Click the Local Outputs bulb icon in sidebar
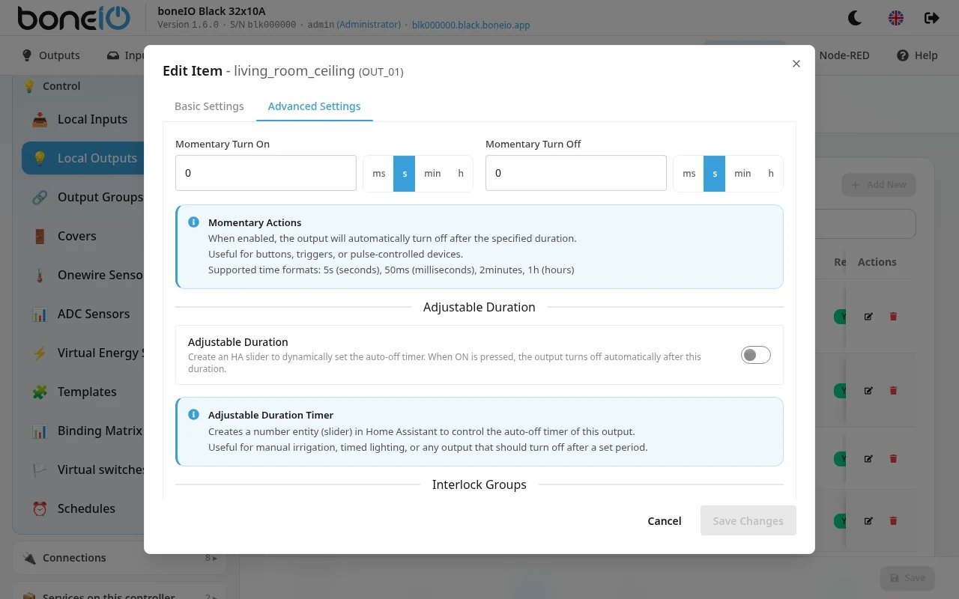Image resolution: width=959 pixels, height=599 pixels. pyautogui.click(x=40, y=158)
